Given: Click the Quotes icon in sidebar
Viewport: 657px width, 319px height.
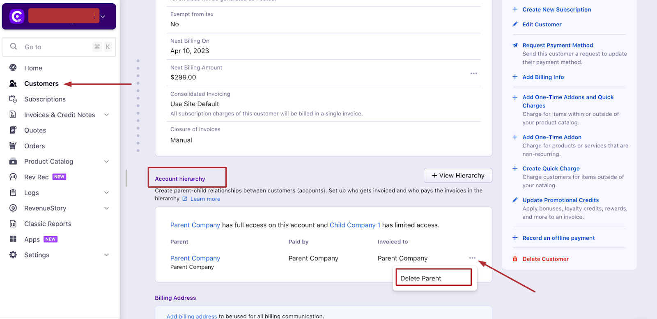Looking at the screenshot, I should (x=13, y=130).
